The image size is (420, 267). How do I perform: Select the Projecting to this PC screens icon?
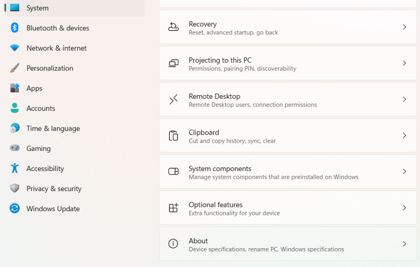tap(173, 63)
